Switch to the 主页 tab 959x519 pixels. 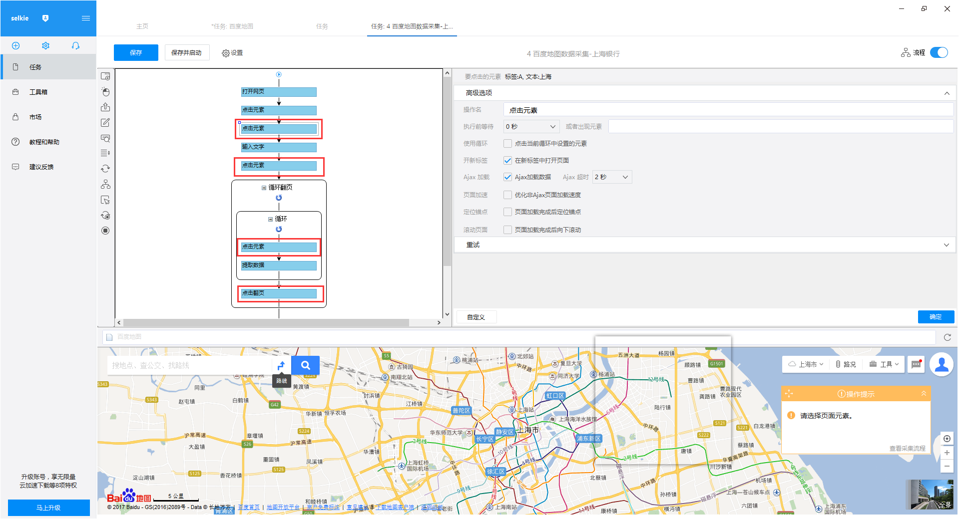click(142, 26)
